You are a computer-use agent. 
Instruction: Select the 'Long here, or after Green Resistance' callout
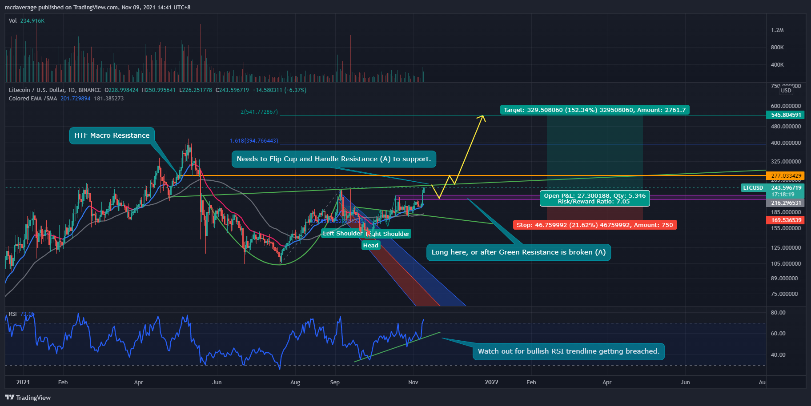click(518, 252)
